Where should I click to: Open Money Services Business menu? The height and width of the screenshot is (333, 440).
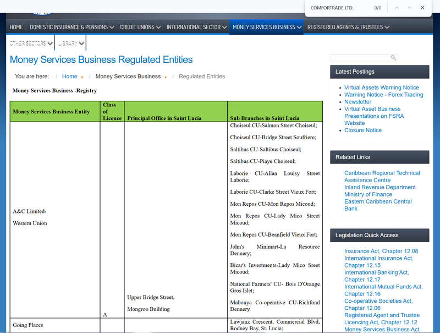pos(267,27)
